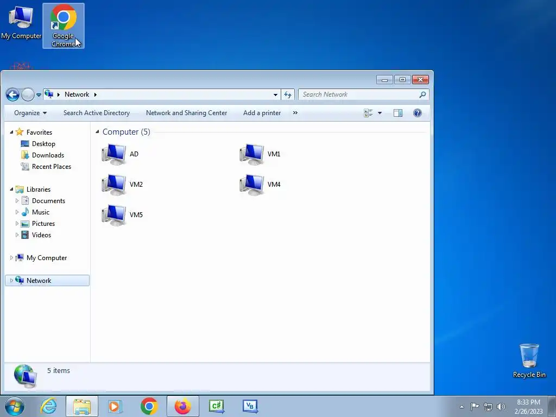Open the recent pages dropdown arrow
The width and height of the screenshot is (556, 417).
39,95
